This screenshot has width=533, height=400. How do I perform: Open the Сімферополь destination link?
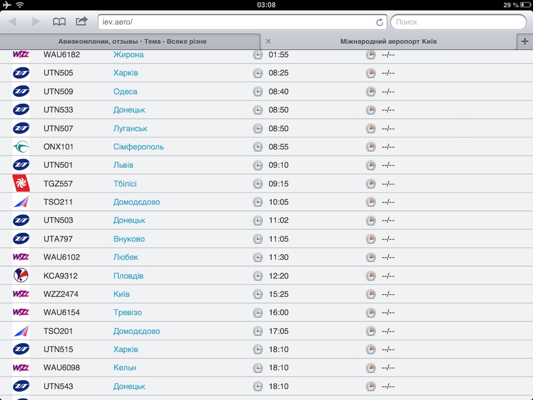click(138, 147)
